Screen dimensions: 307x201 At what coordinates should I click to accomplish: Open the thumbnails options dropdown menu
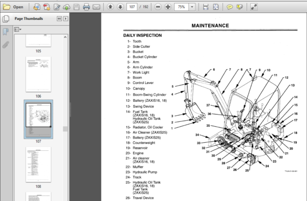click(x=17, y=30)
